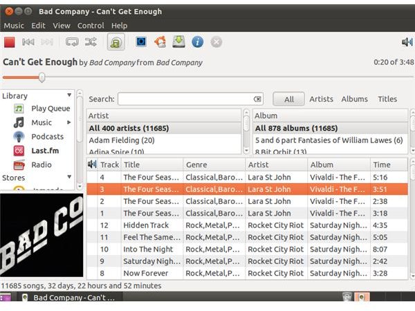This screenshot has width=415, height=311.
Task: Sort by the Track column header
Action: 109,164
